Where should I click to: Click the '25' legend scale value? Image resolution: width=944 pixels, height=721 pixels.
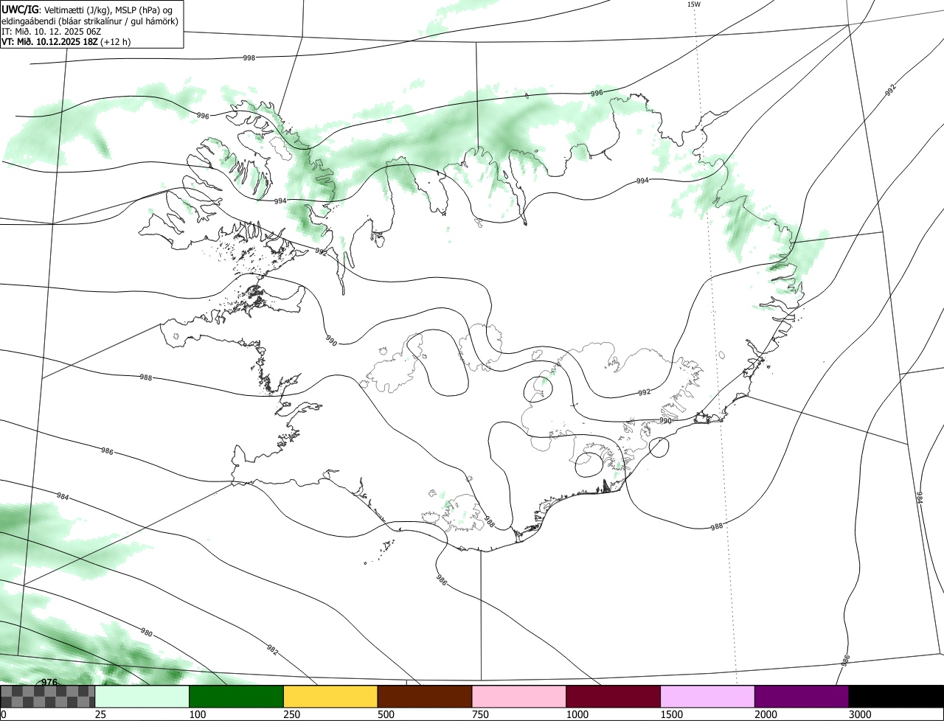[x=100, y=714]
